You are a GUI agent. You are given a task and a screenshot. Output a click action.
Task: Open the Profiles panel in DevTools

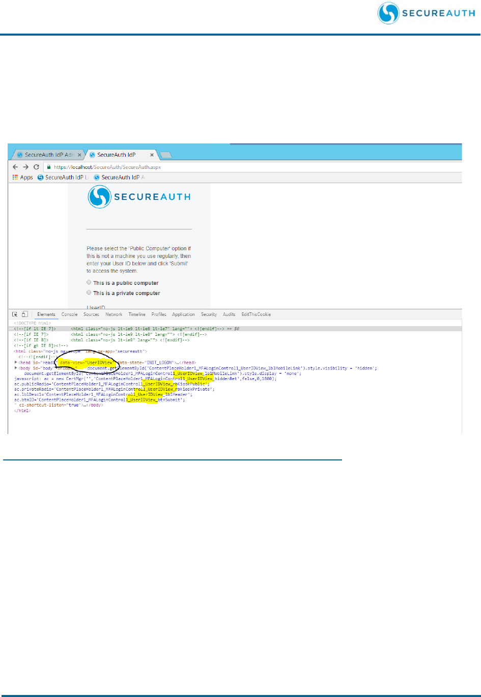pos(159,314)
